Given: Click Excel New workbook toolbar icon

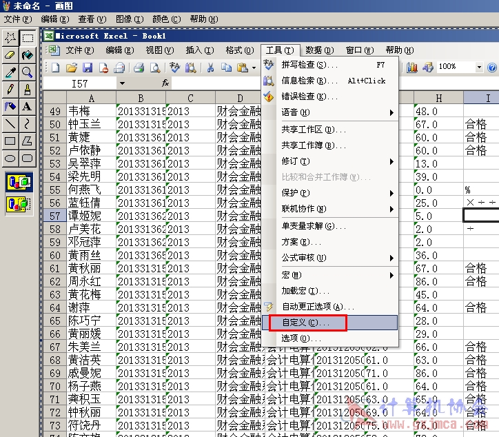Looking at the screenshot, I should click(56, 68).
